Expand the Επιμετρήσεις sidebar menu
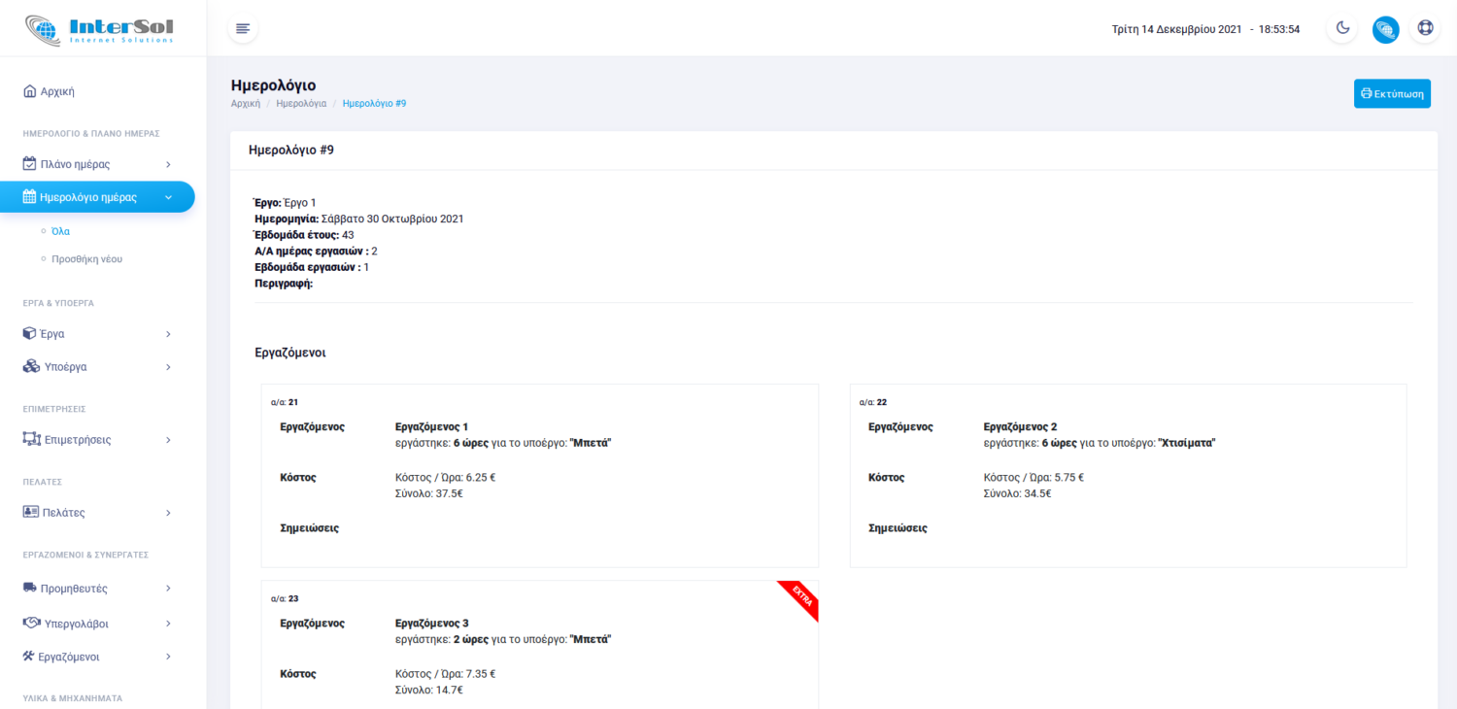Screen dimensions: 1457x709 tap(97, 440)
